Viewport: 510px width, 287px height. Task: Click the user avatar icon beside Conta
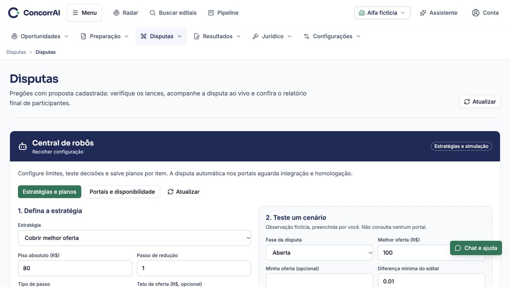point(475,13)
